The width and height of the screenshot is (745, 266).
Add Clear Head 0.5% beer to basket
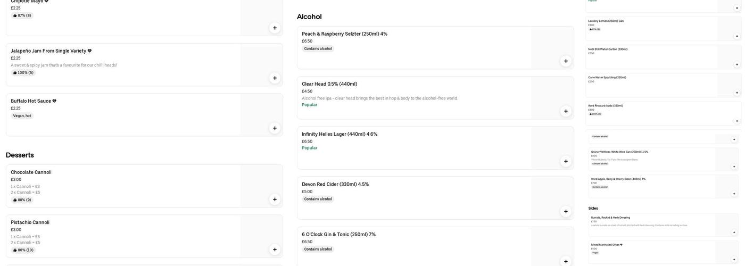tap(566, 111)
